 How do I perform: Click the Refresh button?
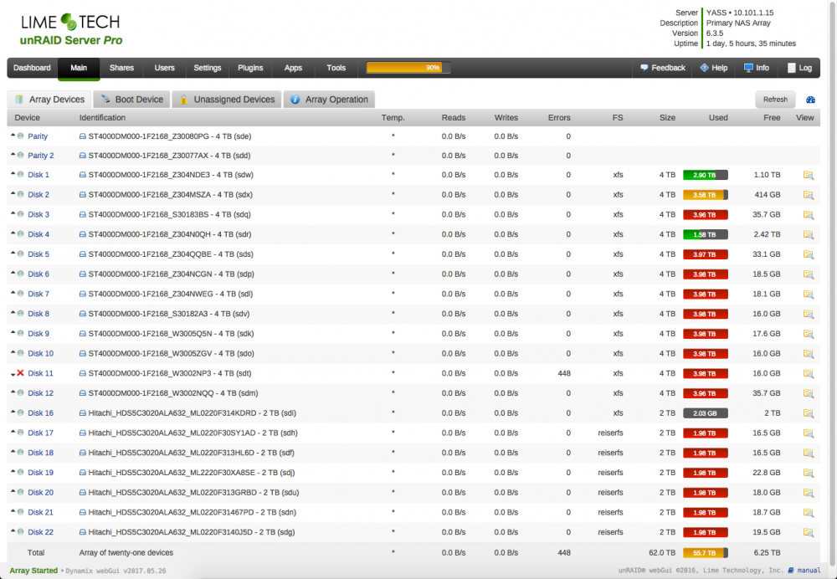[775, 100]
